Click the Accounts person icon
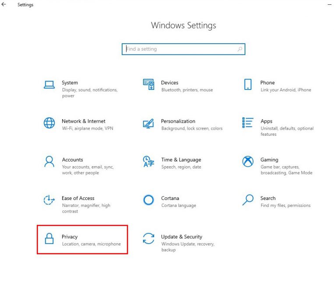This screenshot has height=288, width=334. point(49,161)
